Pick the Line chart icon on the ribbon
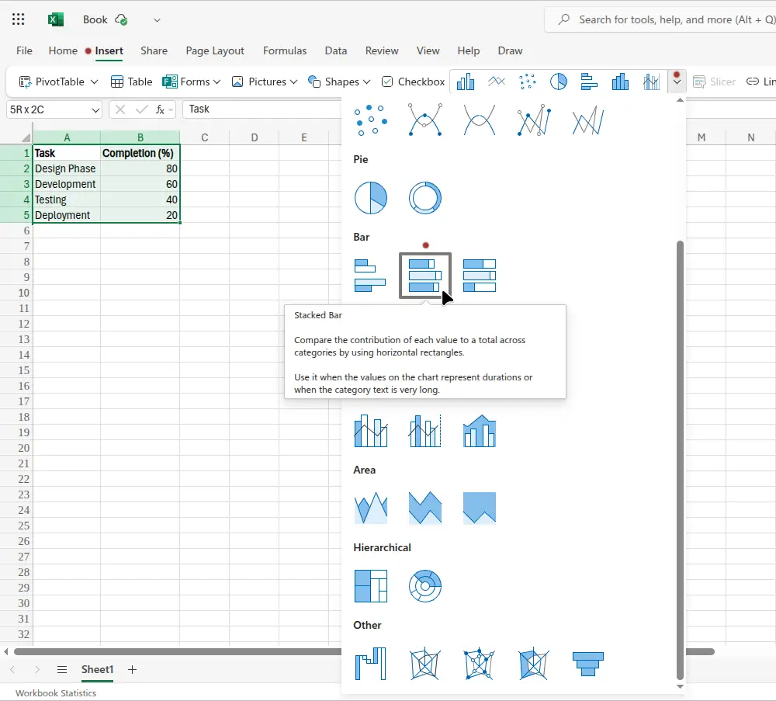This screenshot has width=776, height=701. tap(496, 81)
